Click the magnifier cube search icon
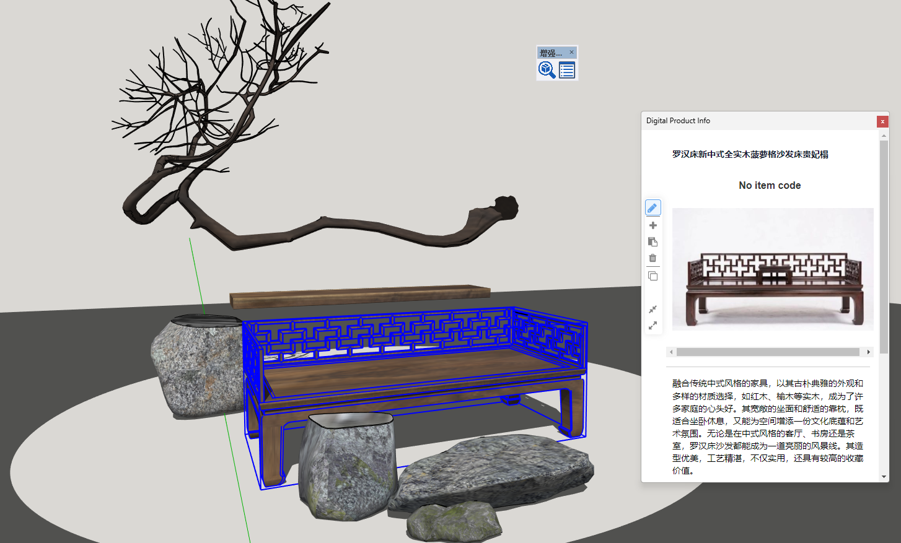Image resolution: width=901 pixels, height=543 pixels. point(547,70)
